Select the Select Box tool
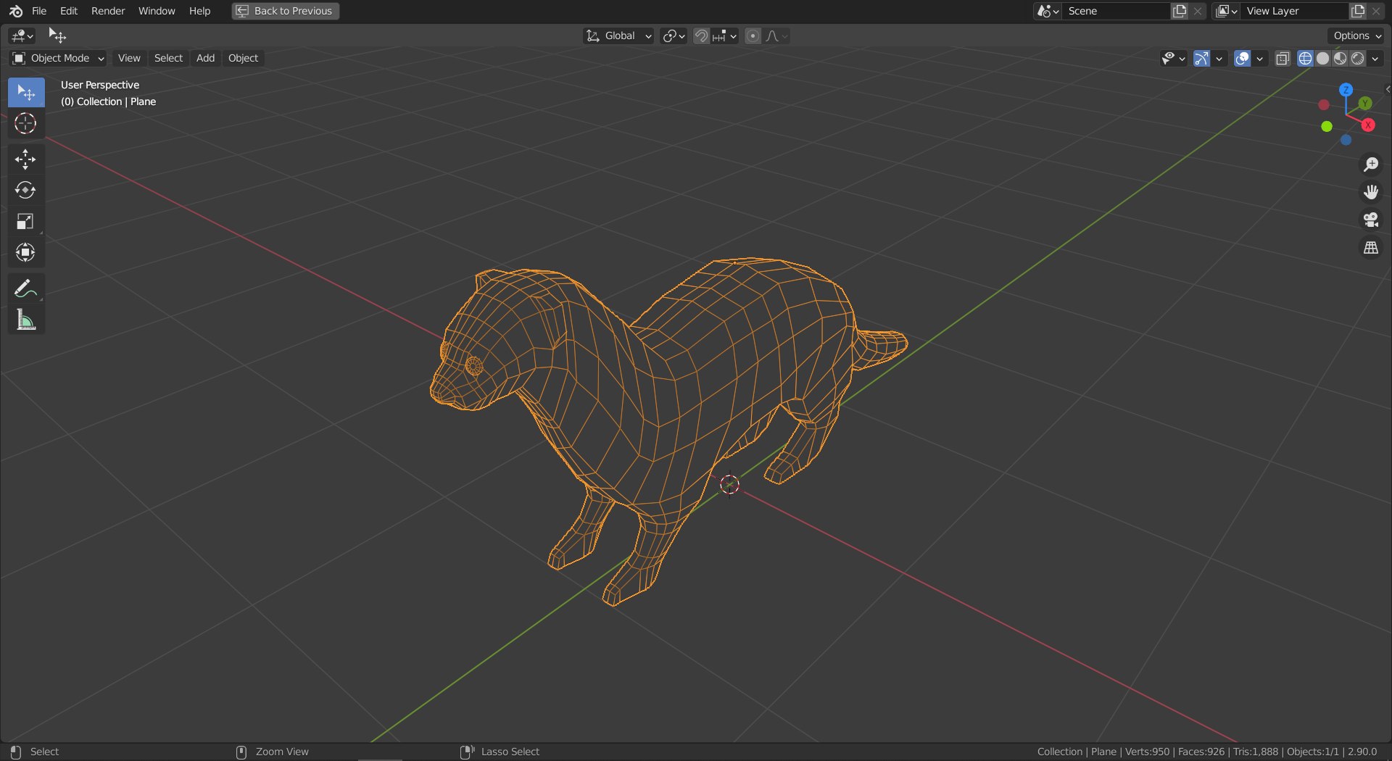Image resolution: width=1392 pixels, height=761 pixels. pyautogui.click(x=26, y=93)
